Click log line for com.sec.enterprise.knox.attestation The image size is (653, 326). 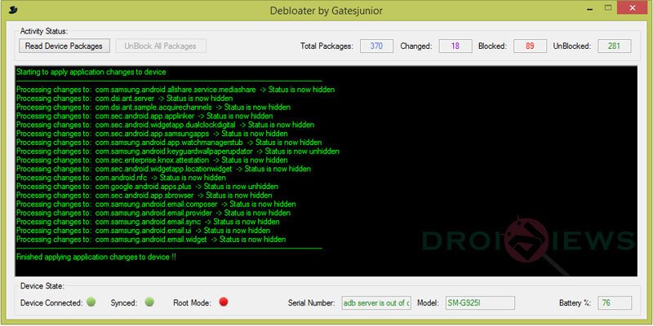click(x=152, y=160)
